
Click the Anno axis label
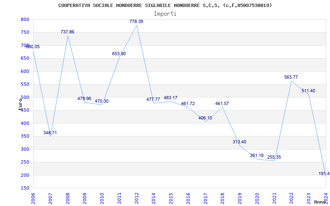[x=320, y=202]
